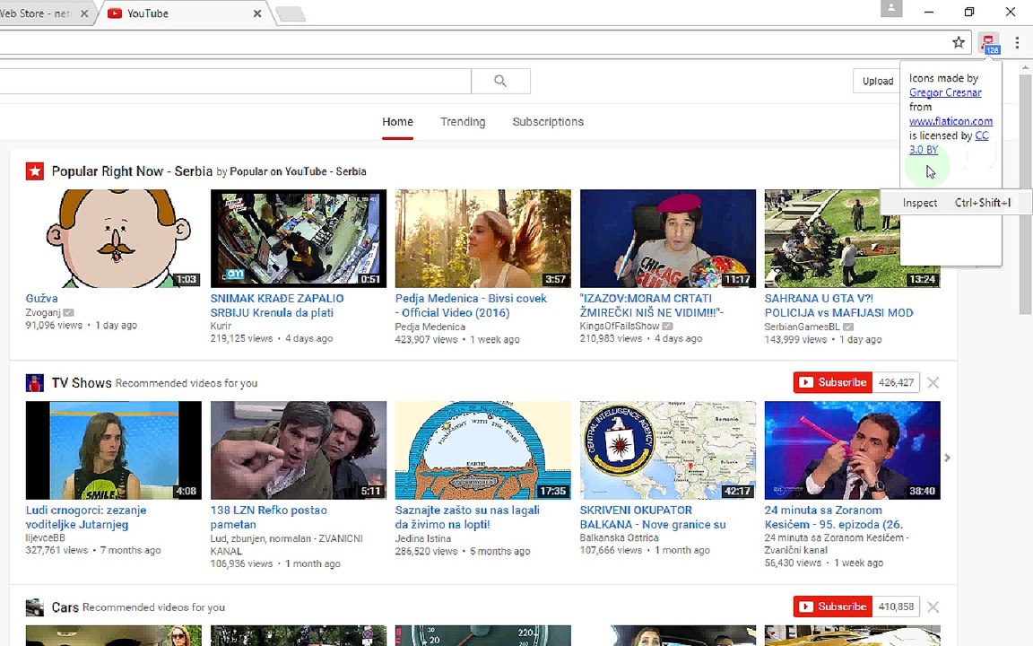Open SKRIVENI OKUPATOR BALKANA title link
Image resolution: width=1033 pixels, height=646 pixels.
[x=652, y=518]
